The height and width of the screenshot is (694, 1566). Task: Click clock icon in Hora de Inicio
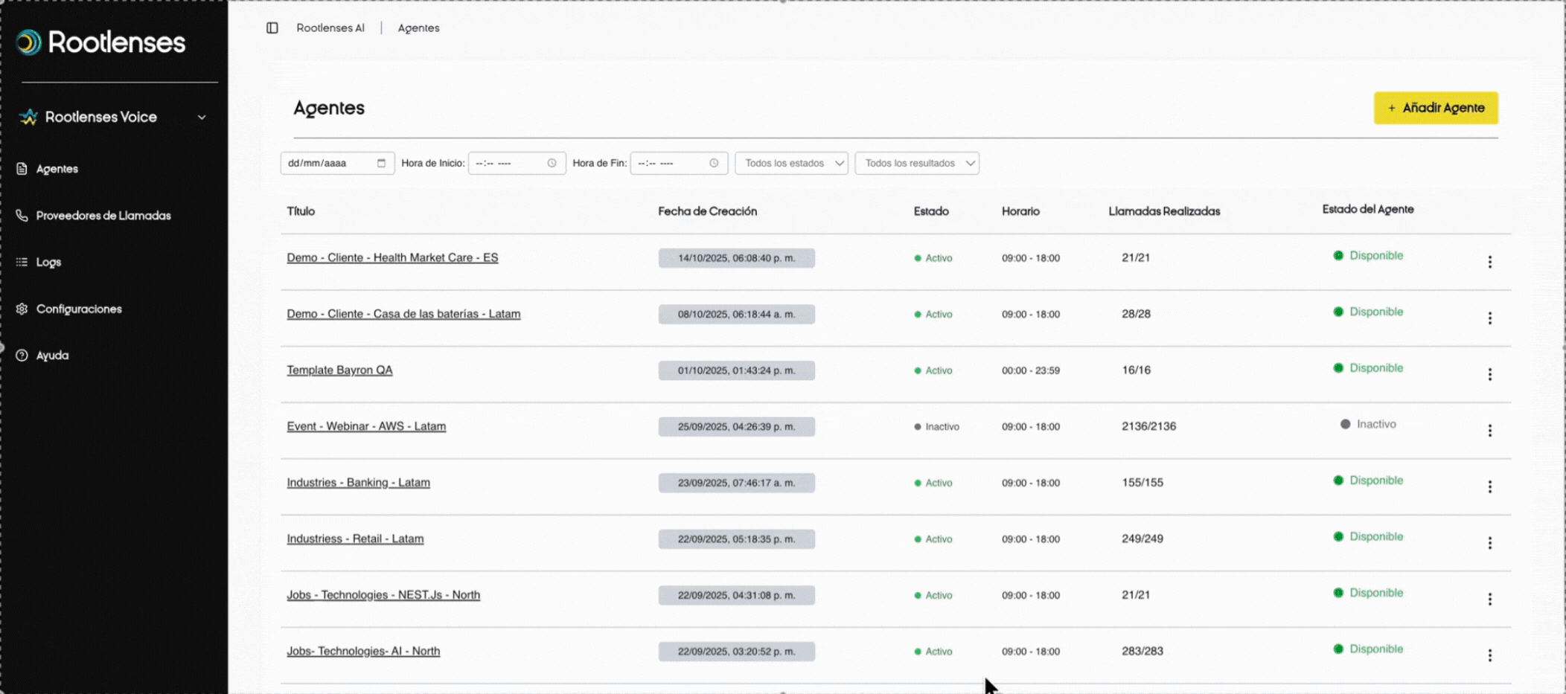pos(552,163)
